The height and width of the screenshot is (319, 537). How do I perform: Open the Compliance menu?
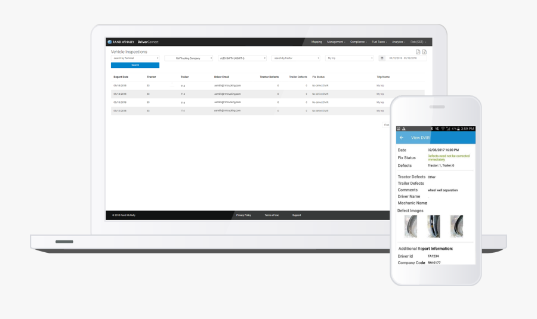pos(359,42)
